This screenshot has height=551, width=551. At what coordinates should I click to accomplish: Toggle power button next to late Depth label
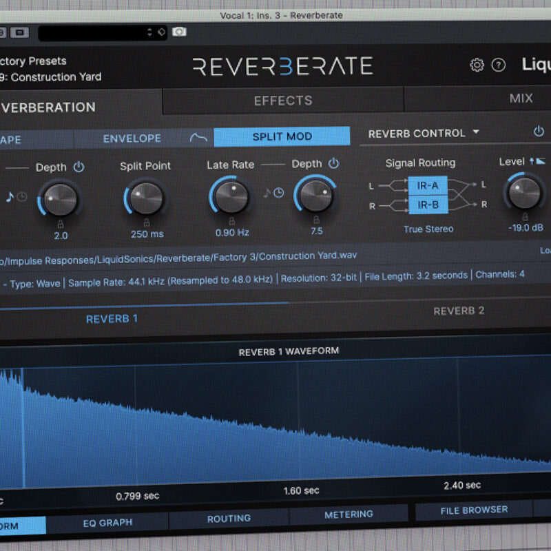coord(333,163)
